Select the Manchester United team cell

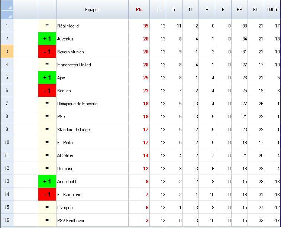point(92,65)
